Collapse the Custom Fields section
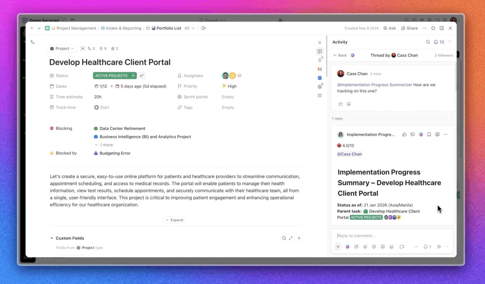The width and height of the screenshot is (485, 284). pyautogui.click(x=52, y=238)
